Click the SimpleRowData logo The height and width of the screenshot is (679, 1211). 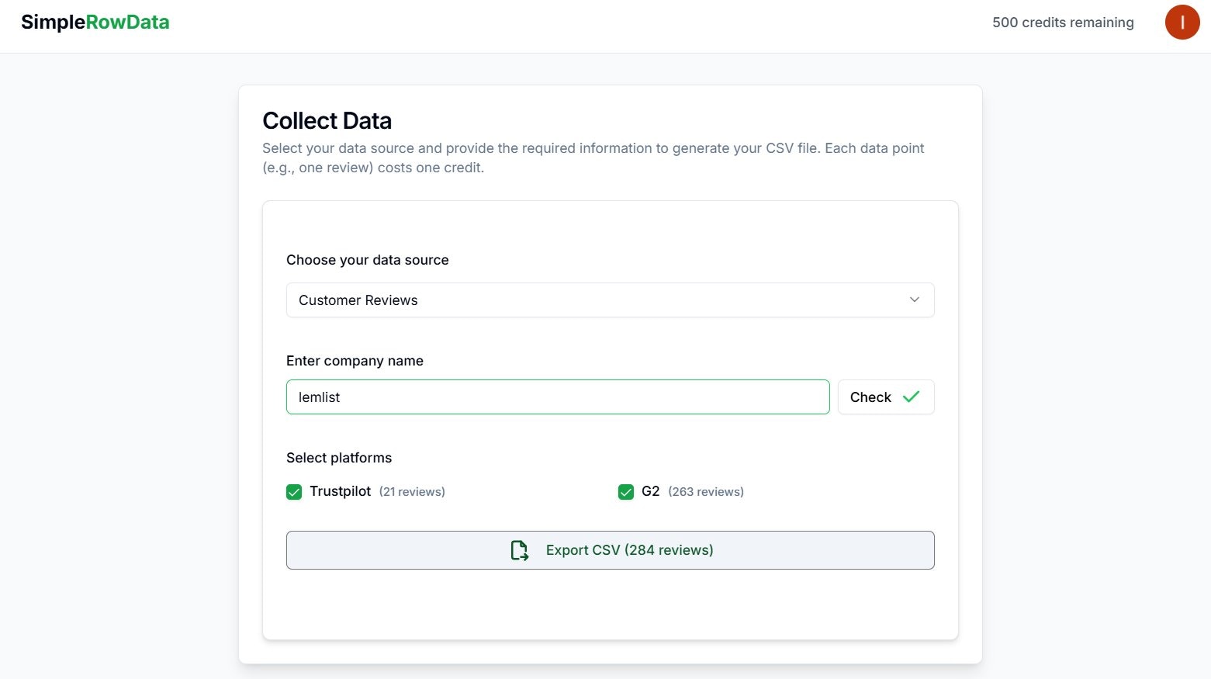95,22
